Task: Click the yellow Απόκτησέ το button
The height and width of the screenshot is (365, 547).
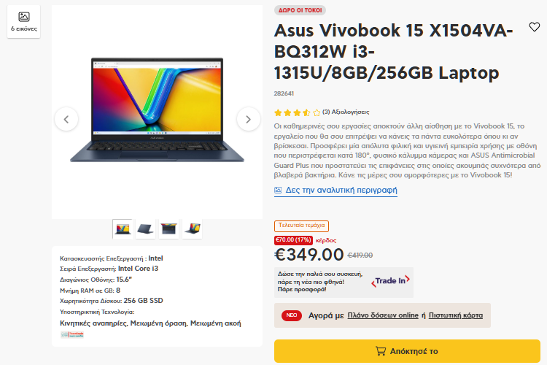Action: [407, 351]
